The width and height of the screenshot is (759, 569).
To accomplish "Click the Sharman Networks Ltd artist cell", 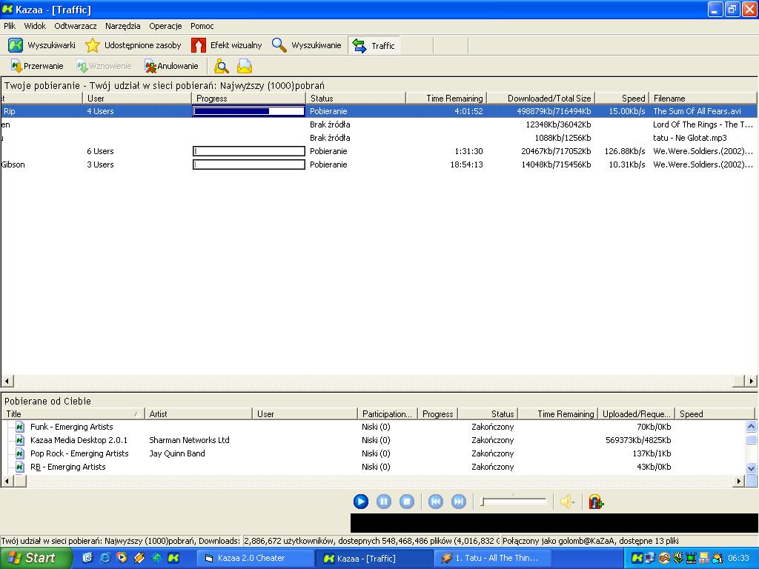I will [189, 440].
